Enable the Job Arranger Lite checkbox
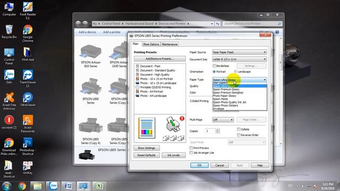 [x=191, y=153]
